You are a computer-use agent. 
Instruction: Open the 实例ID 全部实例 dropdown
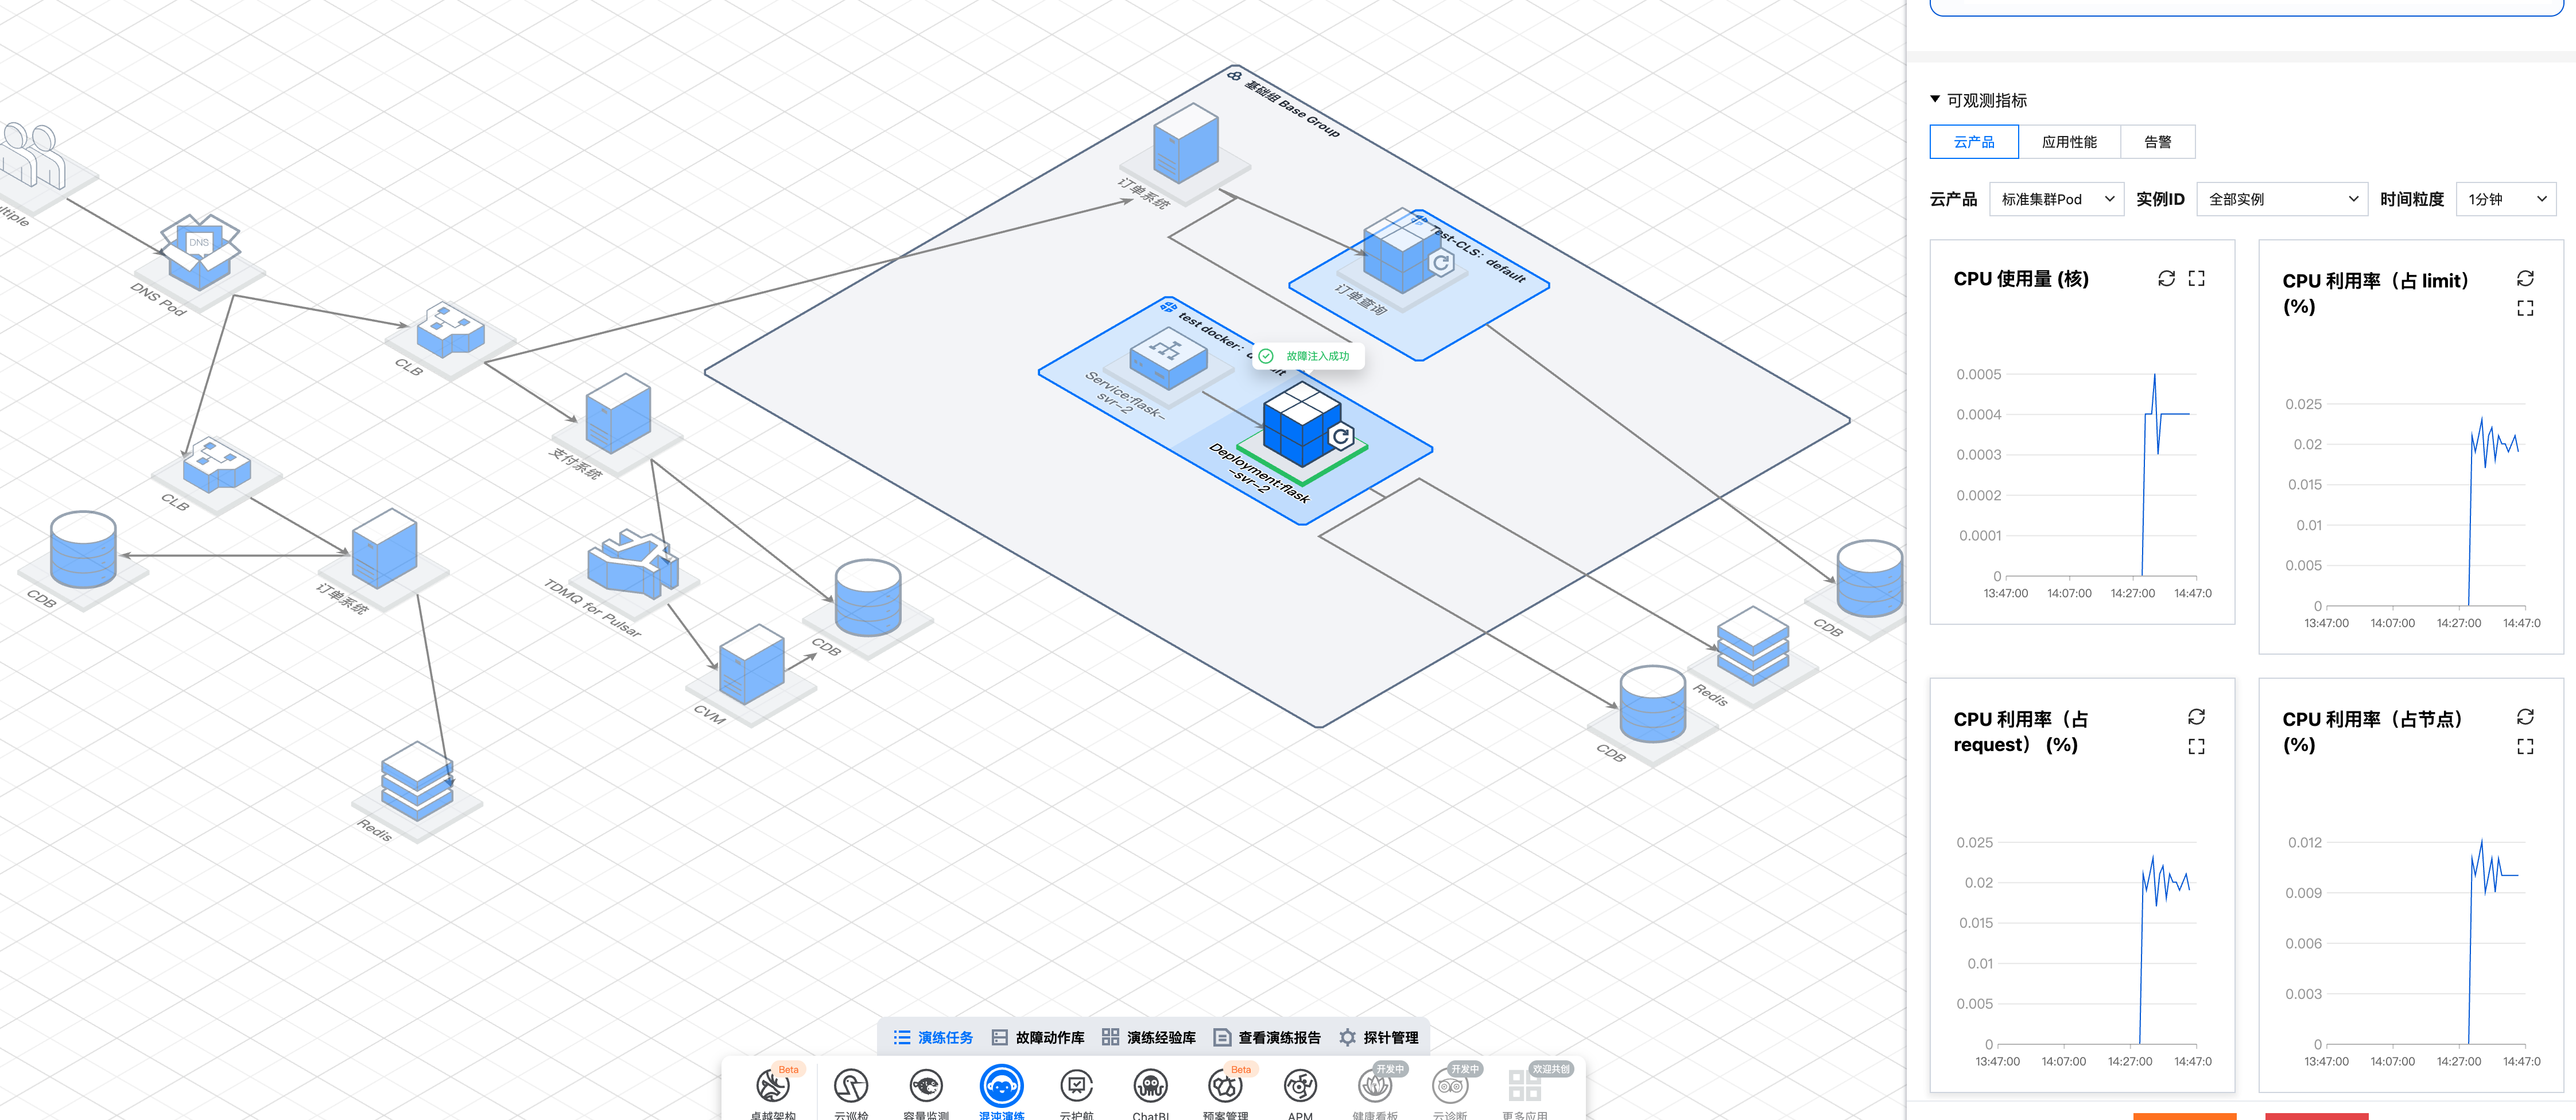click(x=2282, y=199)
